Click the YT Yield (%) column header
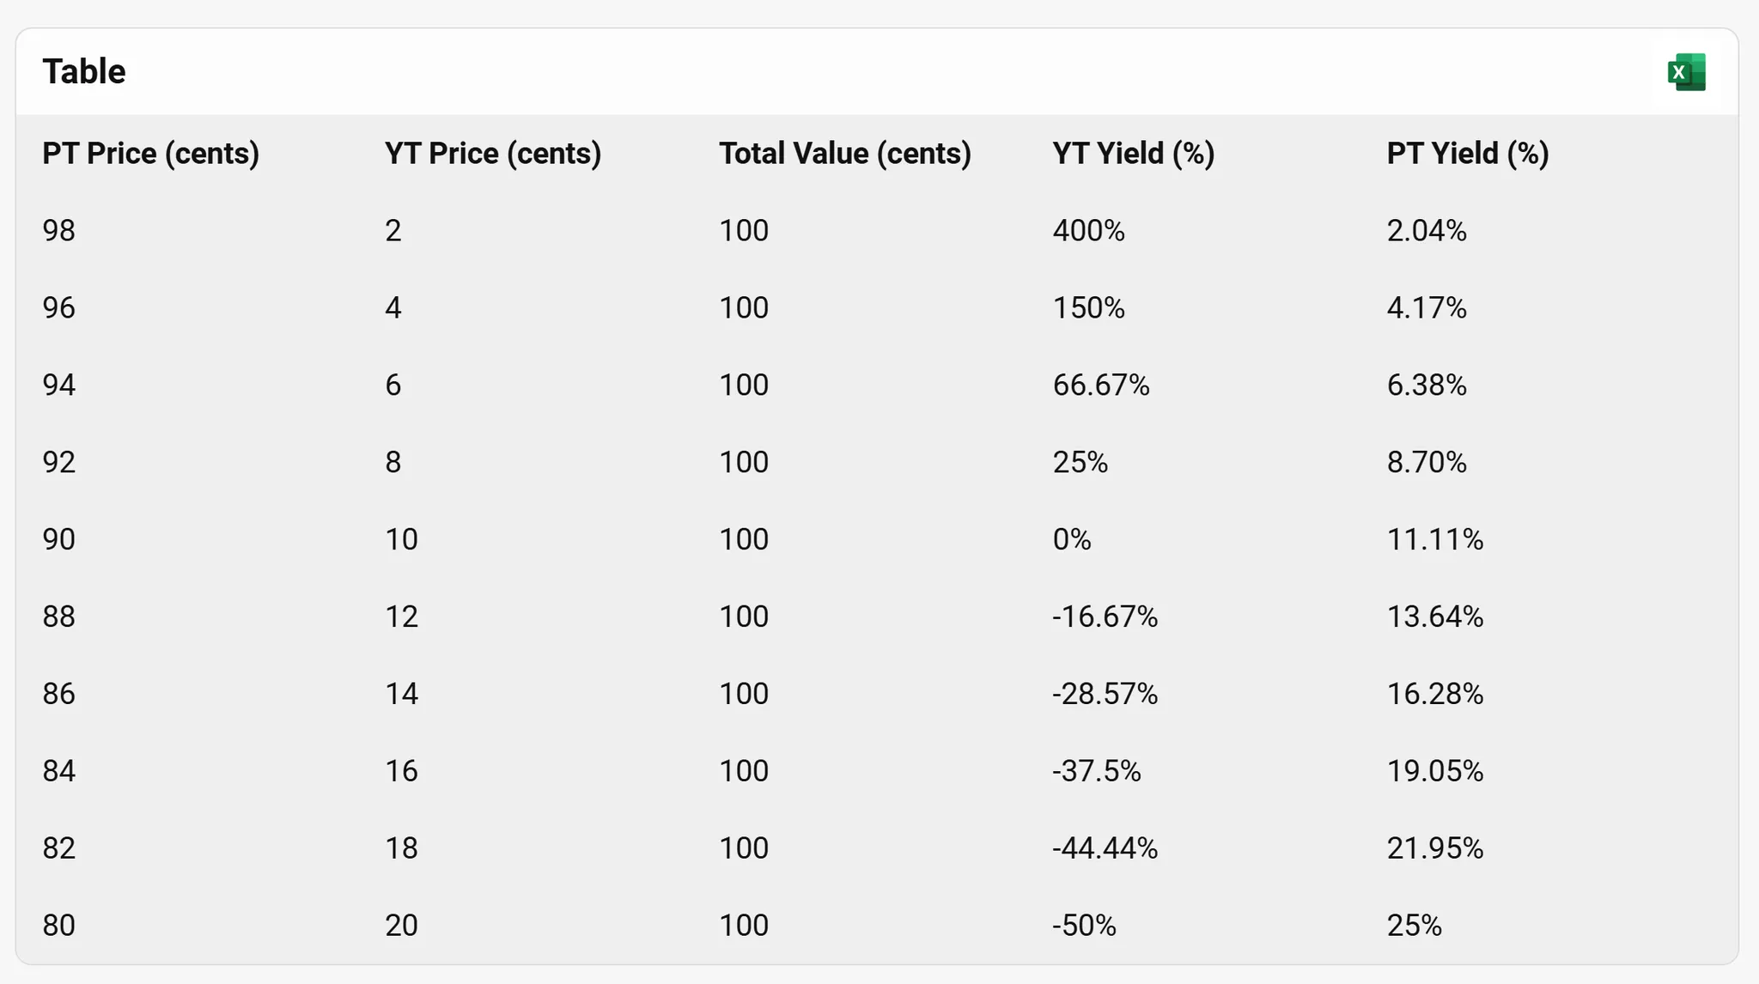This screenshot has height=984, width=1759. pos(1134,154)
